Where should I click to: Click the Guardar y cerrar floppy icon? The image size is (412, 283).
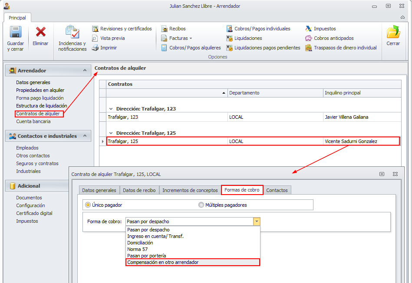[x=16, y=32]
